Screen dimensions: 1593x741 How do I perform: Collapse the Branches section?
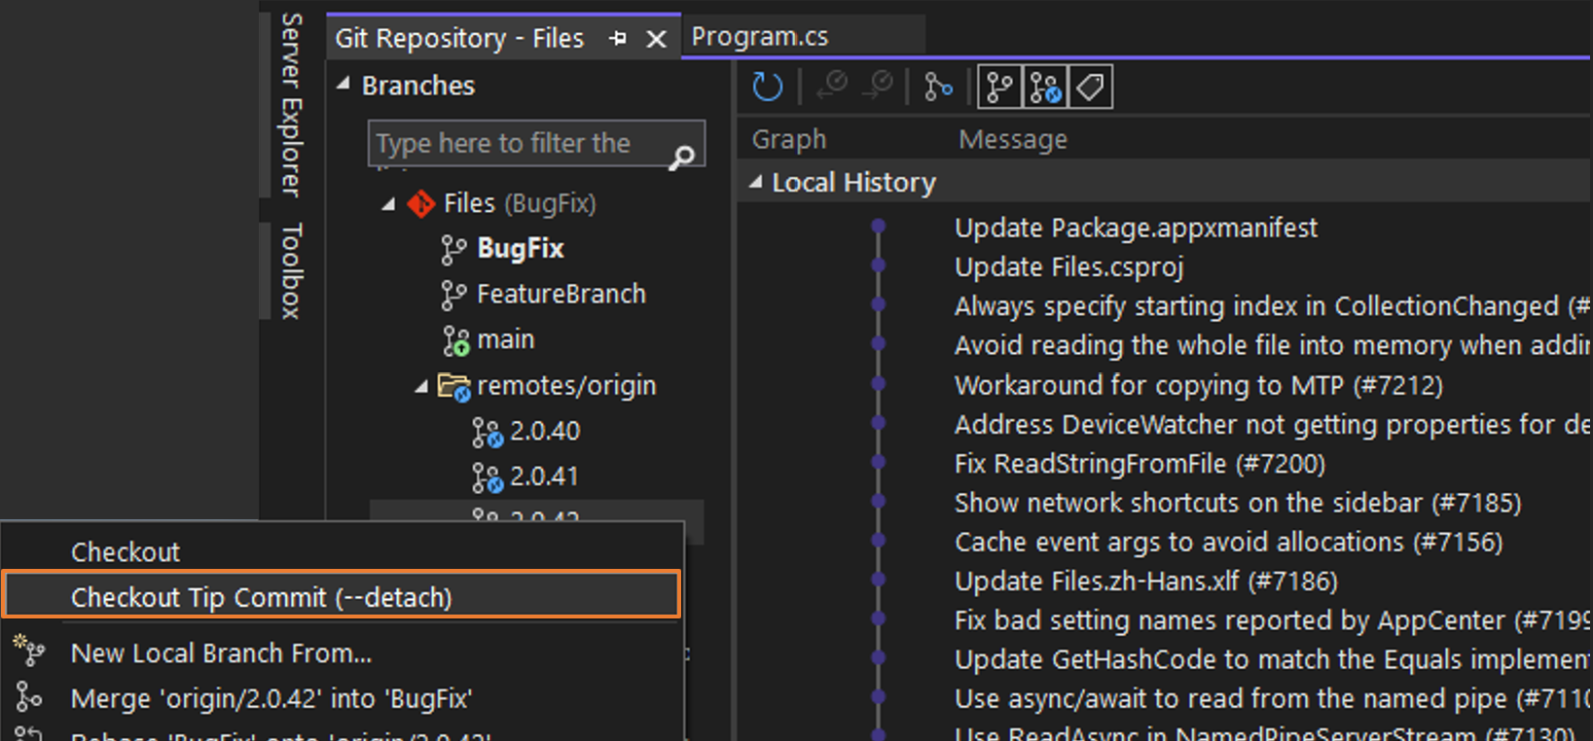click(343, 86)
